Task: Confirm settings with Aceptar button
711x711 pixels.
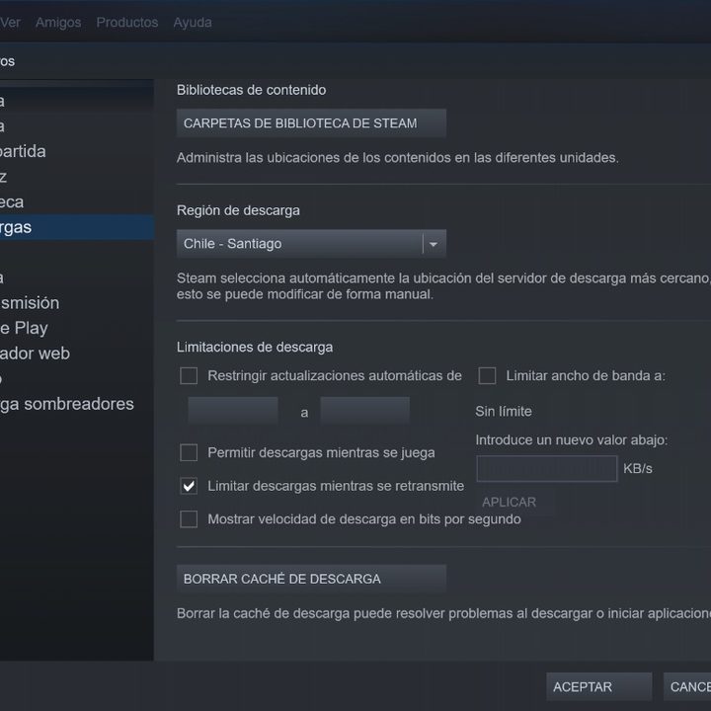Action: 599,686
